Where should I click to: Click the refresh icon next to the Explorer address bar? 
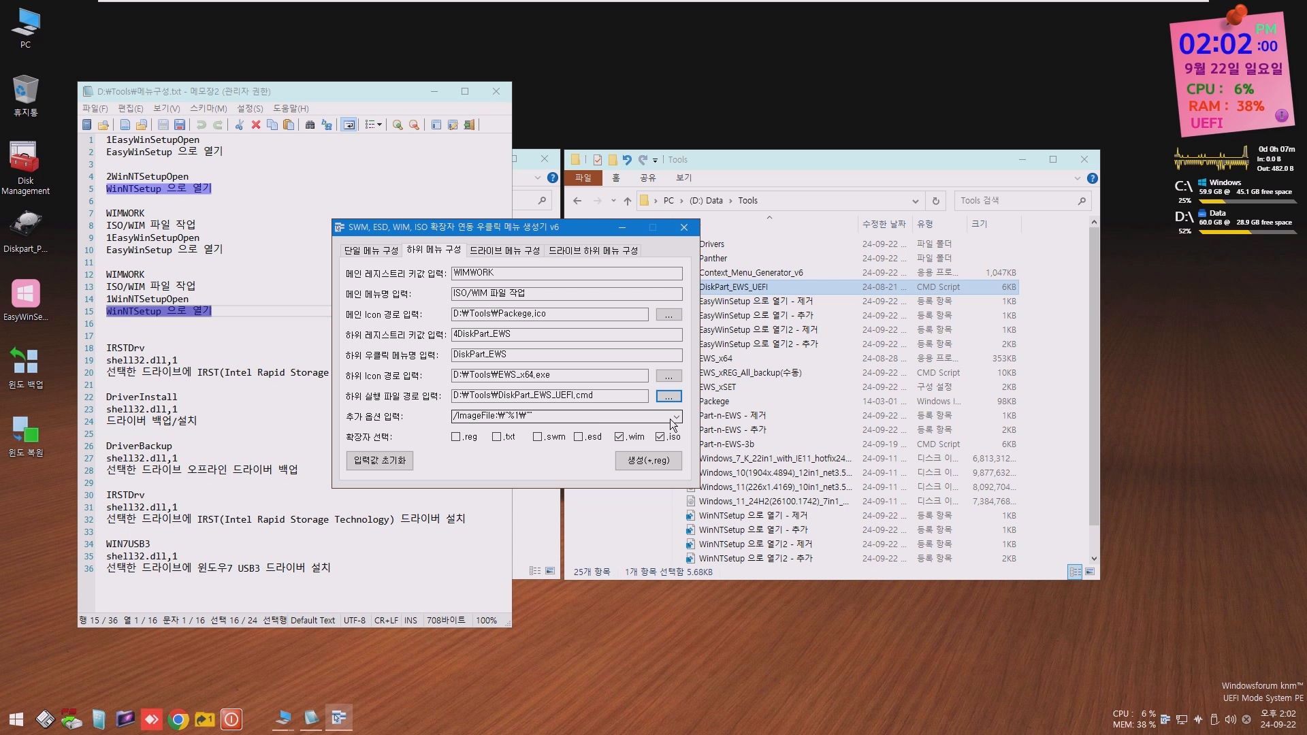coord(935,201)
